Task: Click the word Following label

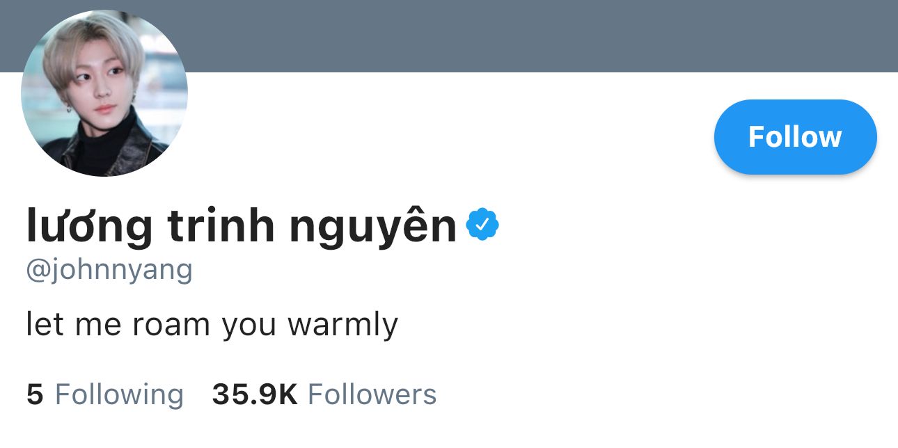Action: pyautogui.click(x=119, y=395)
